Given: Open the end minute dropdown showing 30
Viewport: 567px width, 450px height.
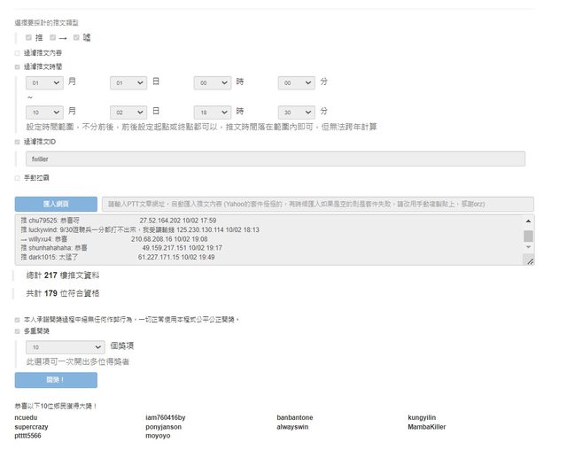Looking at the screenshot, I should click(296, 112).
